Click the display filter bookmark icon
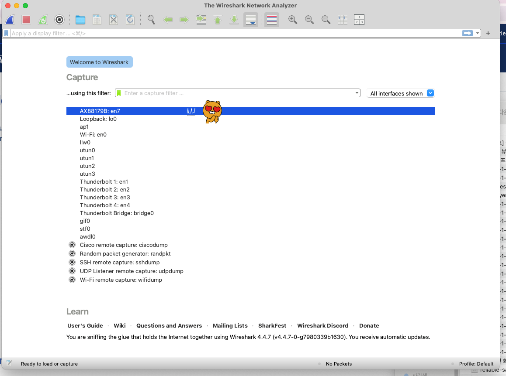 coord(6,33)
